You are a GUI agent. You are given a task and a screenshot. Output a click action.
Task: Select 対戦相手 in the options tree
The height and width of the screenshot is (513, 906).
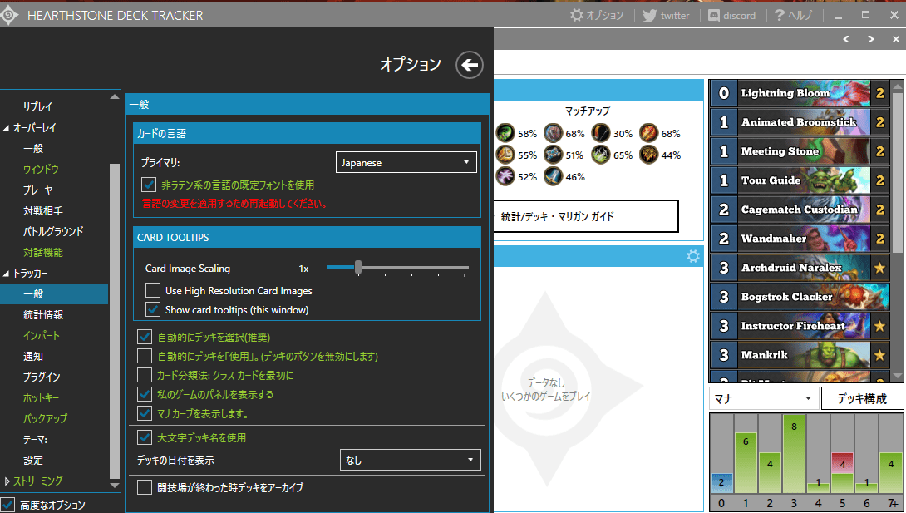[42, 210]
